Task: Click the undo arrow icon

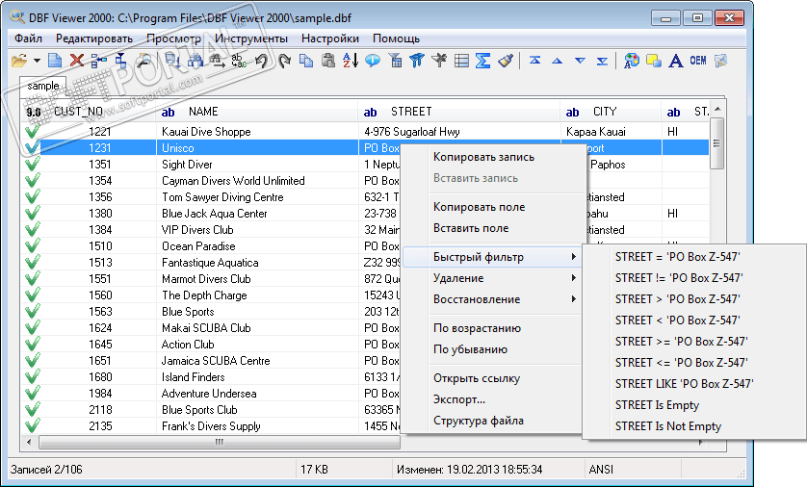Action: 261,61
